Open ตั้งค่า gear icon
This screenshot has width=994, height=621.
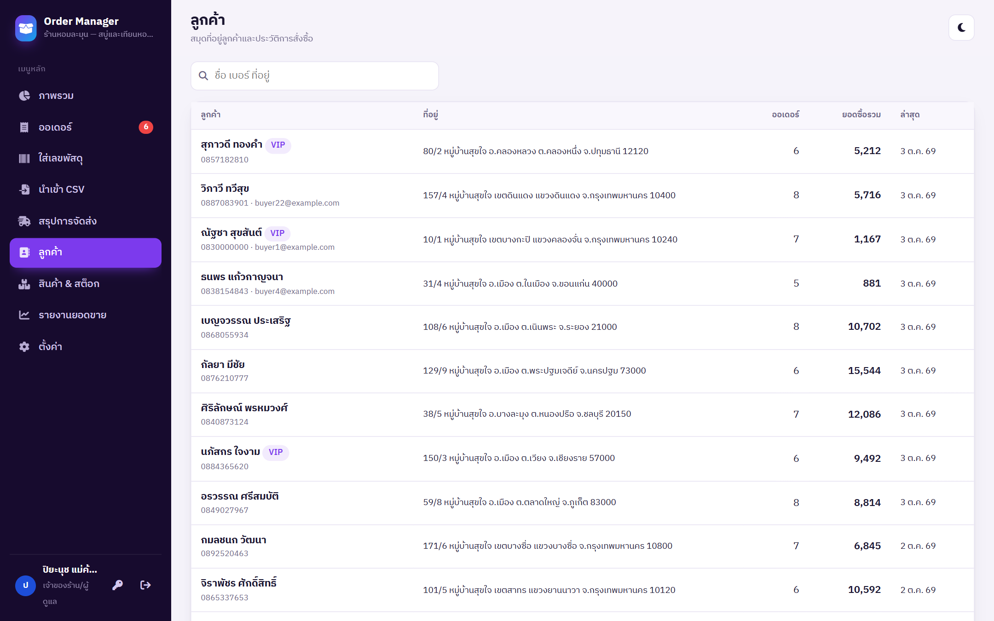(x=24, y=346)
